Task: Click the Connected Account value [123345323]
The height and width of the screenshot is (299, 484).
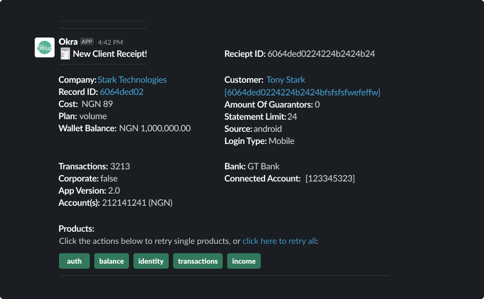Action: [x=330, y=179]
